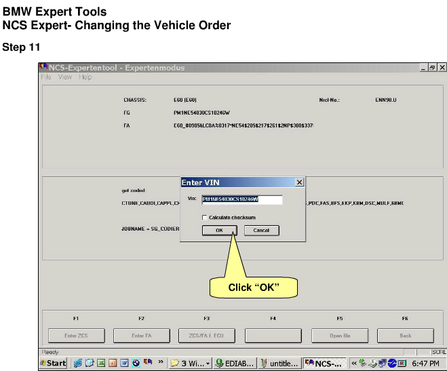447x371 pixels.
Task: Click the JOBNAME = SG_CODIER text
Action: tap(151, 229)
